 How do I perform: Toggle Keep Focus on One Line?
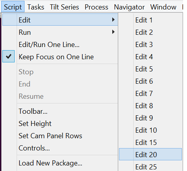click(x=60, y=57)
